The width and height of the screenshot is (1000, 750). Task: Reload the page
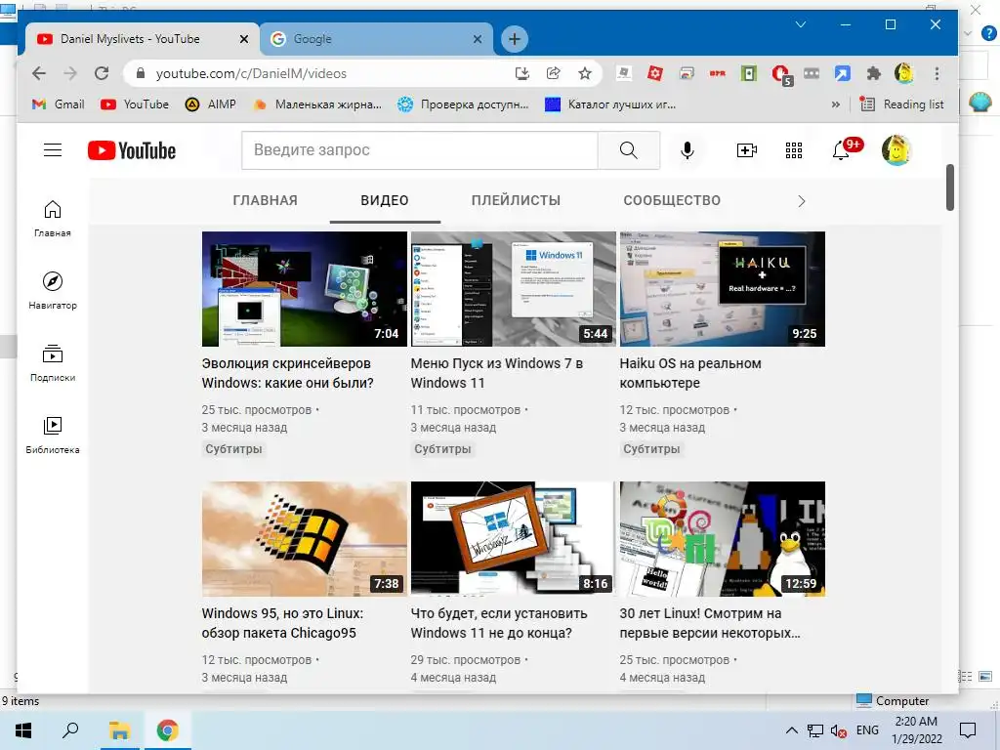click(x=102, y=73)
